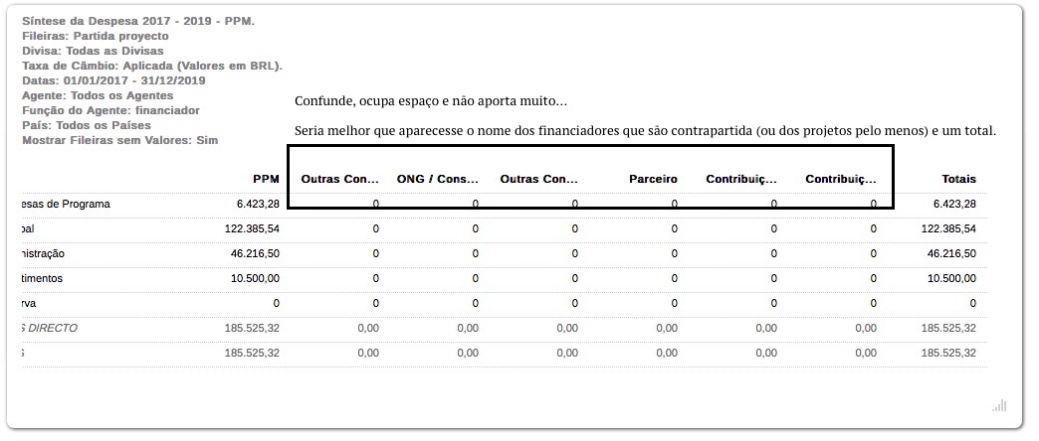Click the first Outras Con... column header

point(340,179)
